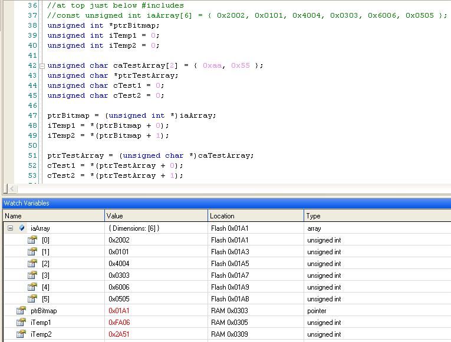This screenshot has width=451, height=342.
Task: Click the Watch Variables panel title bar
Action: 226,203
